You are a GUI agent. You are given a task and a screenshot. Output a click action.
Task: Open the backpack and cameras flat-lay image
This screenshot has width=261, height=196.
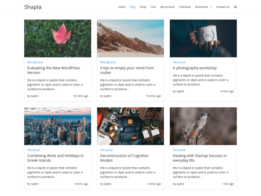coord(130,126)
